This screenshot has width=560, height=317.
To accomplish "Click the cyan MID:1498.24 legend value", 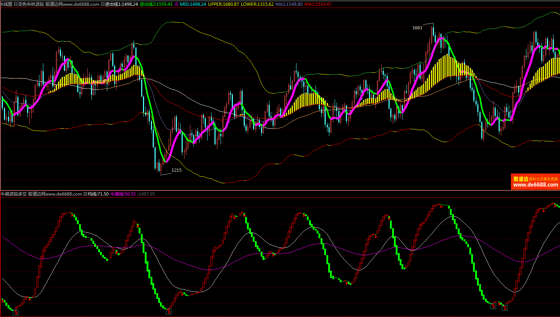I will (x=193, y=4).
